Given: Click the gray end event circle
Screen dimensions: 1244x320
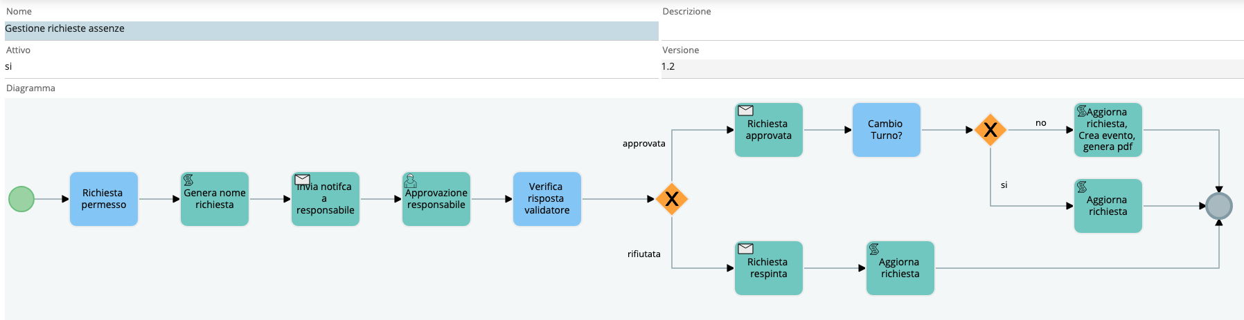Looking at the screenshot, I should pyautogui.click(x=1219, y=206).
